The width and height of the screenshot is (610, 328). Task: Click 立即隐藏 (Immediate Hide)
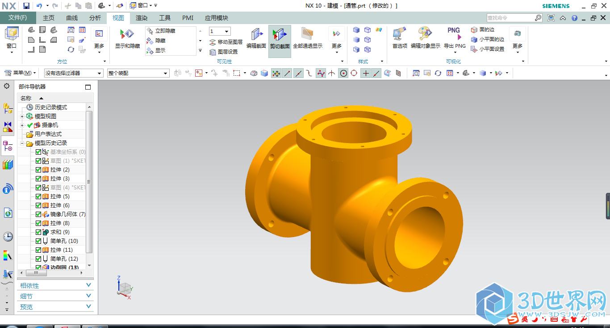click(161, 31)
